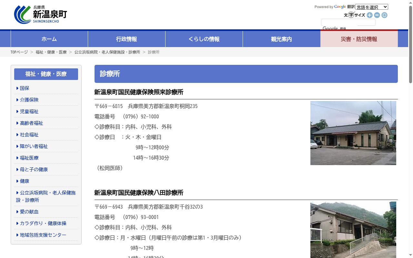Open 公立浜坂病院・老人保健施設・診療所 sidebar link
The width and height of the screenshot is (413, 258).
coord(46,196)
